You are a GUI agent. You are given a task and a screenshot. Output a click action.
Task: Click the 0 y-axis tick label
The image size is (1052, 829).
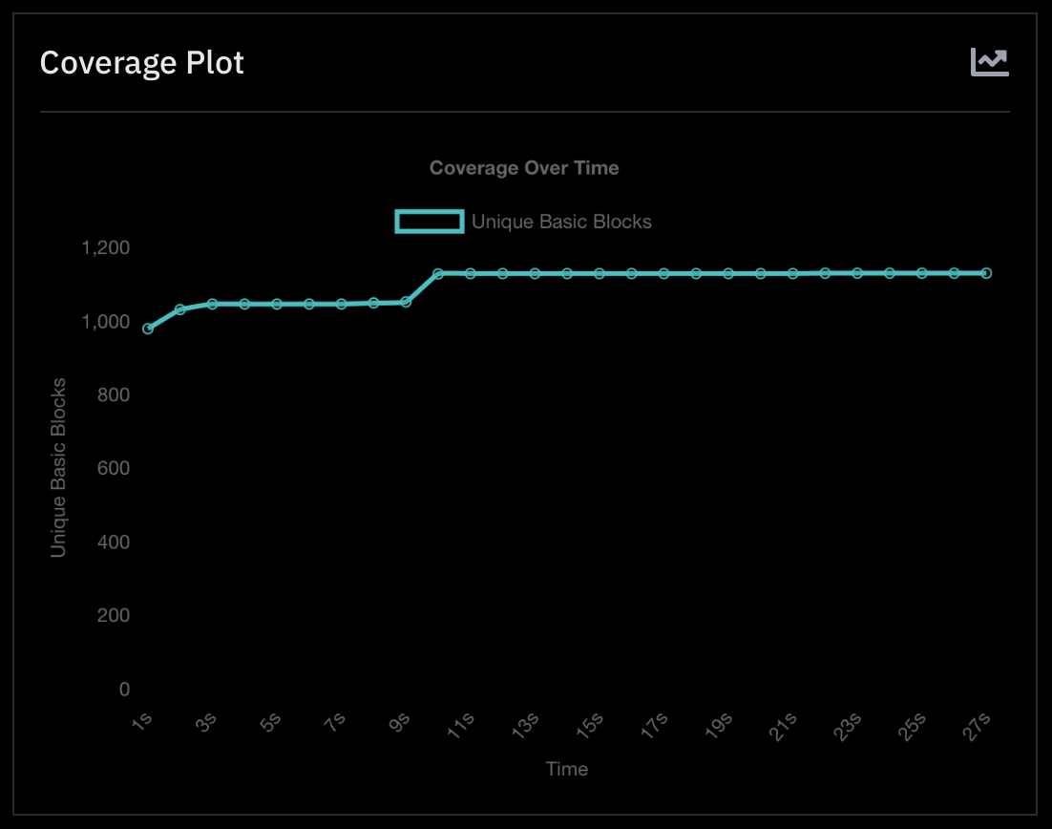[x=124, y=690]
